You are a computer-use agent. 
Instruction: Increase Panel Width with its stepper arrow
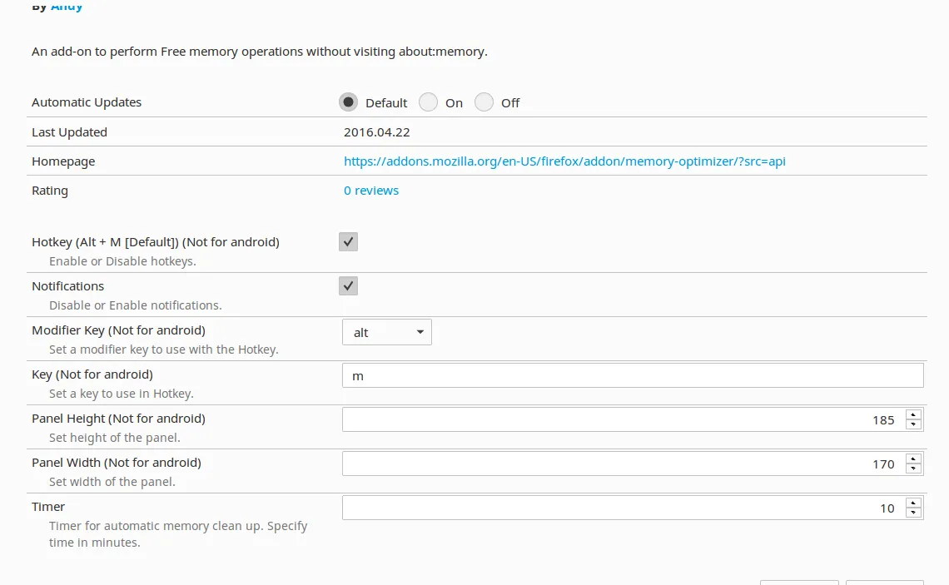point(913,459)
